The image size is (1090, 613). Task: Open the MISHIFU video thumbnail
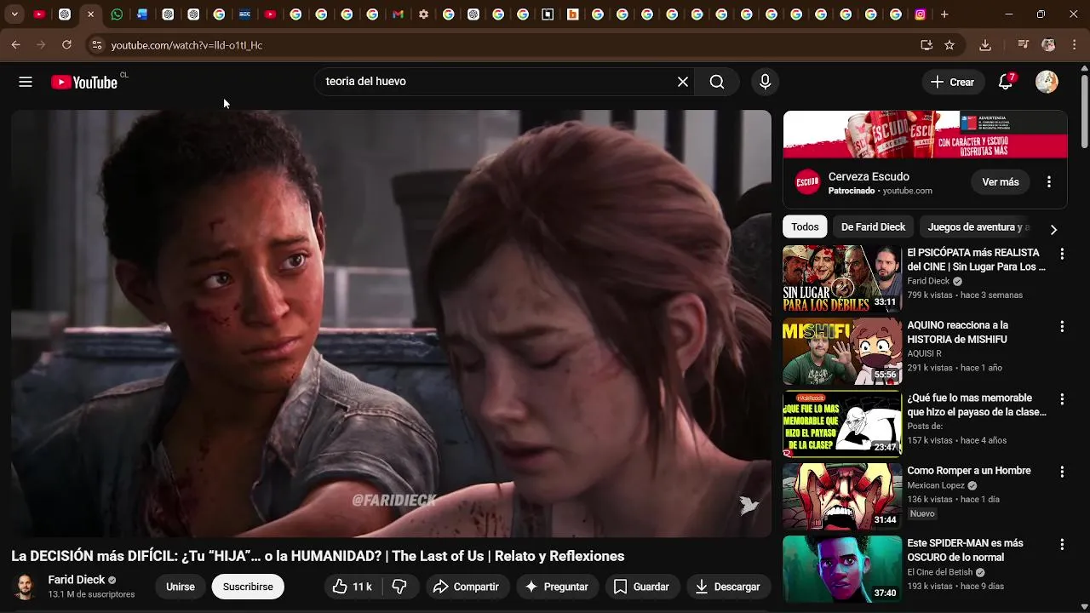[x=842, y=352]
